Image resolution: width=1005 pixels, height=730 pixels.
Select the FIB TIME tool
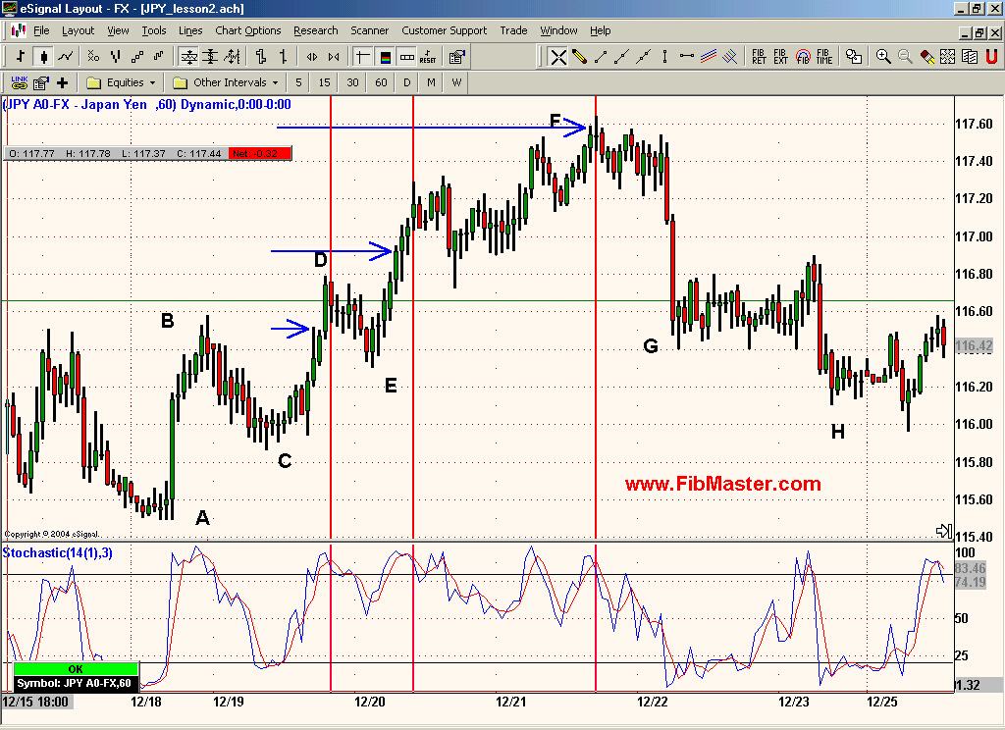[824, 57]
